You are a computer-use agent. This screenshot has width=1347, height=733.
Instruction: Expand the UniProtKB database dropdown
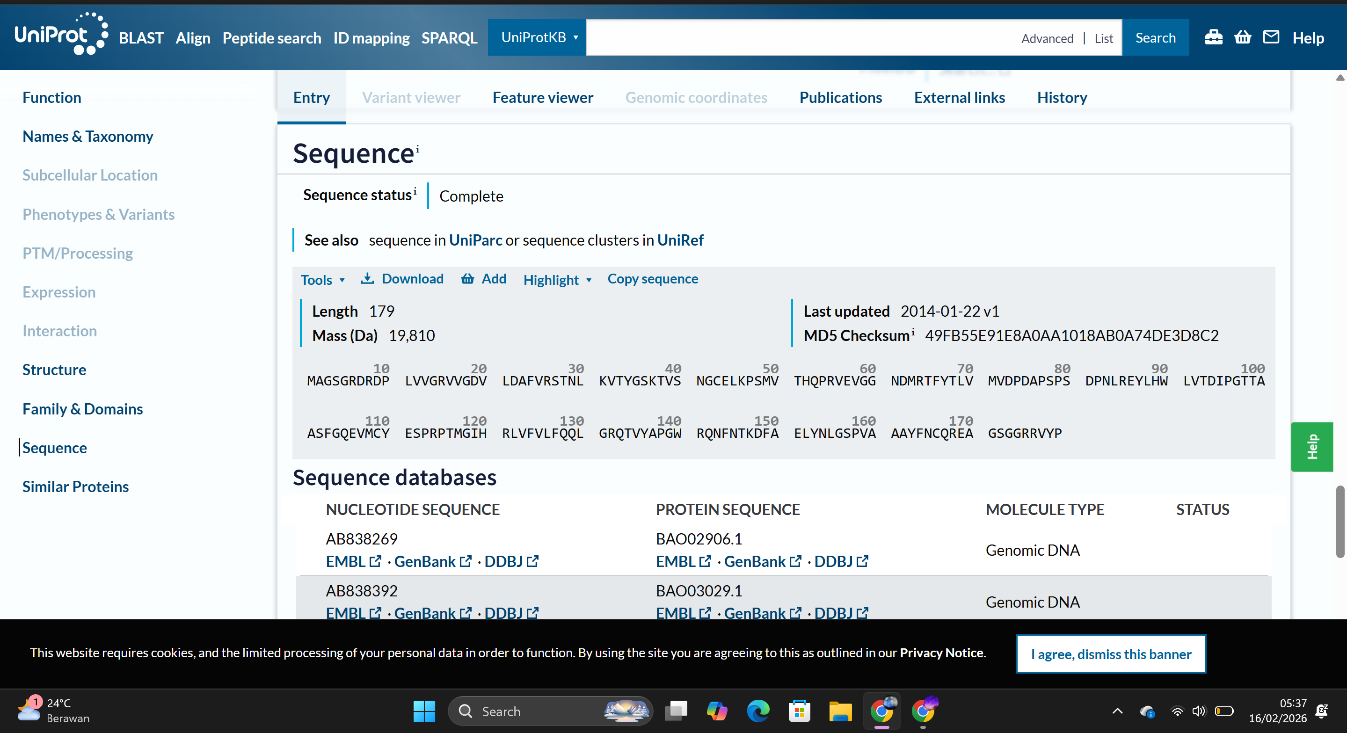coord(539,37)
